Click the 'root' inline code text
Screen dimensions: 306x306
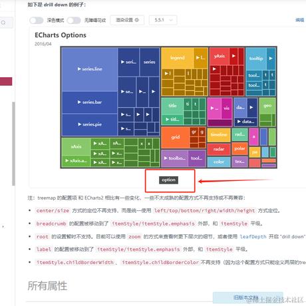(42, 237)
